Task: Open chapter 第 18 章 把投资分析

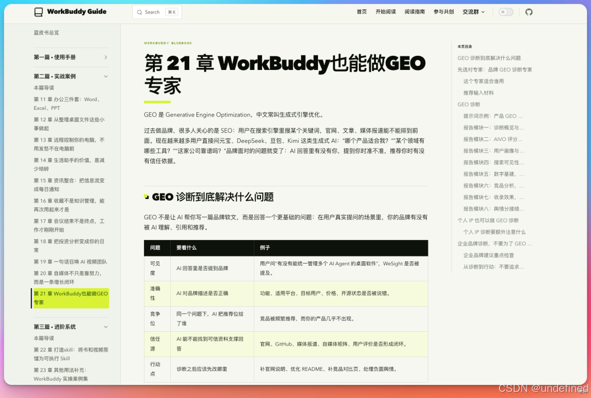Action: 69,246
